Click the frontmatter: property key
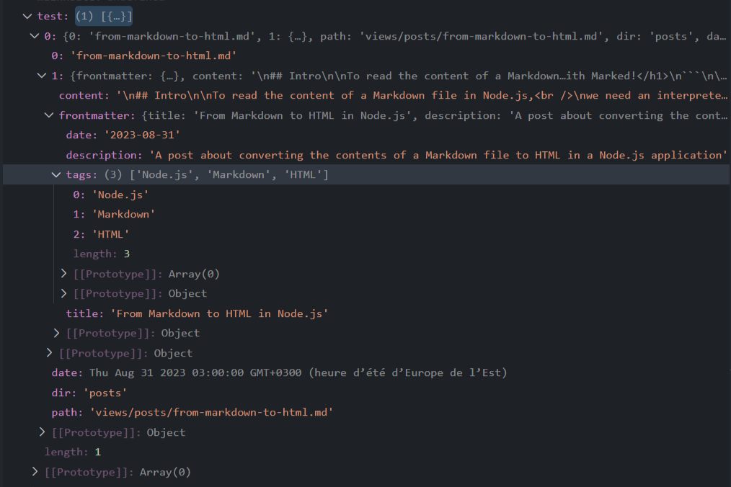 click(97, 115)
